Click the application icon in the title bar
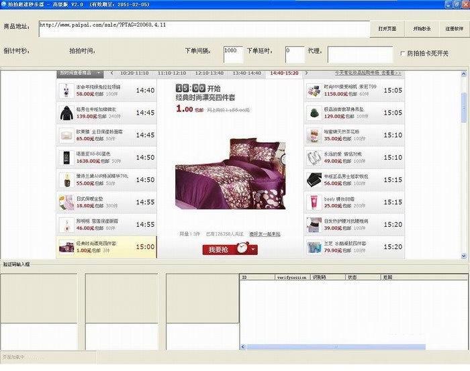Viewport: 470px width, 371px height. tap(3, 4)
